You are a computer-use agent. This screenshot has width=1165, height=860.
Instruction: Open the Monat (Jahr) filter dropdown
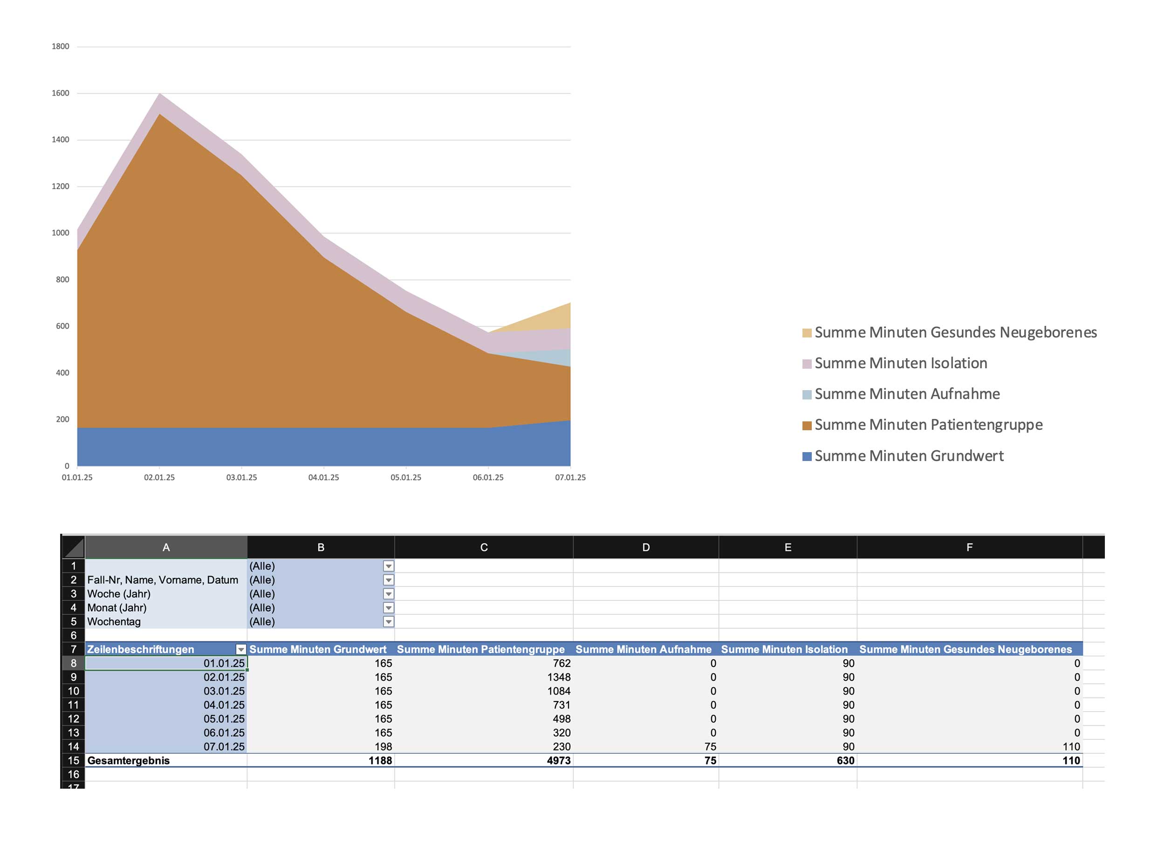tap(388, 607)
